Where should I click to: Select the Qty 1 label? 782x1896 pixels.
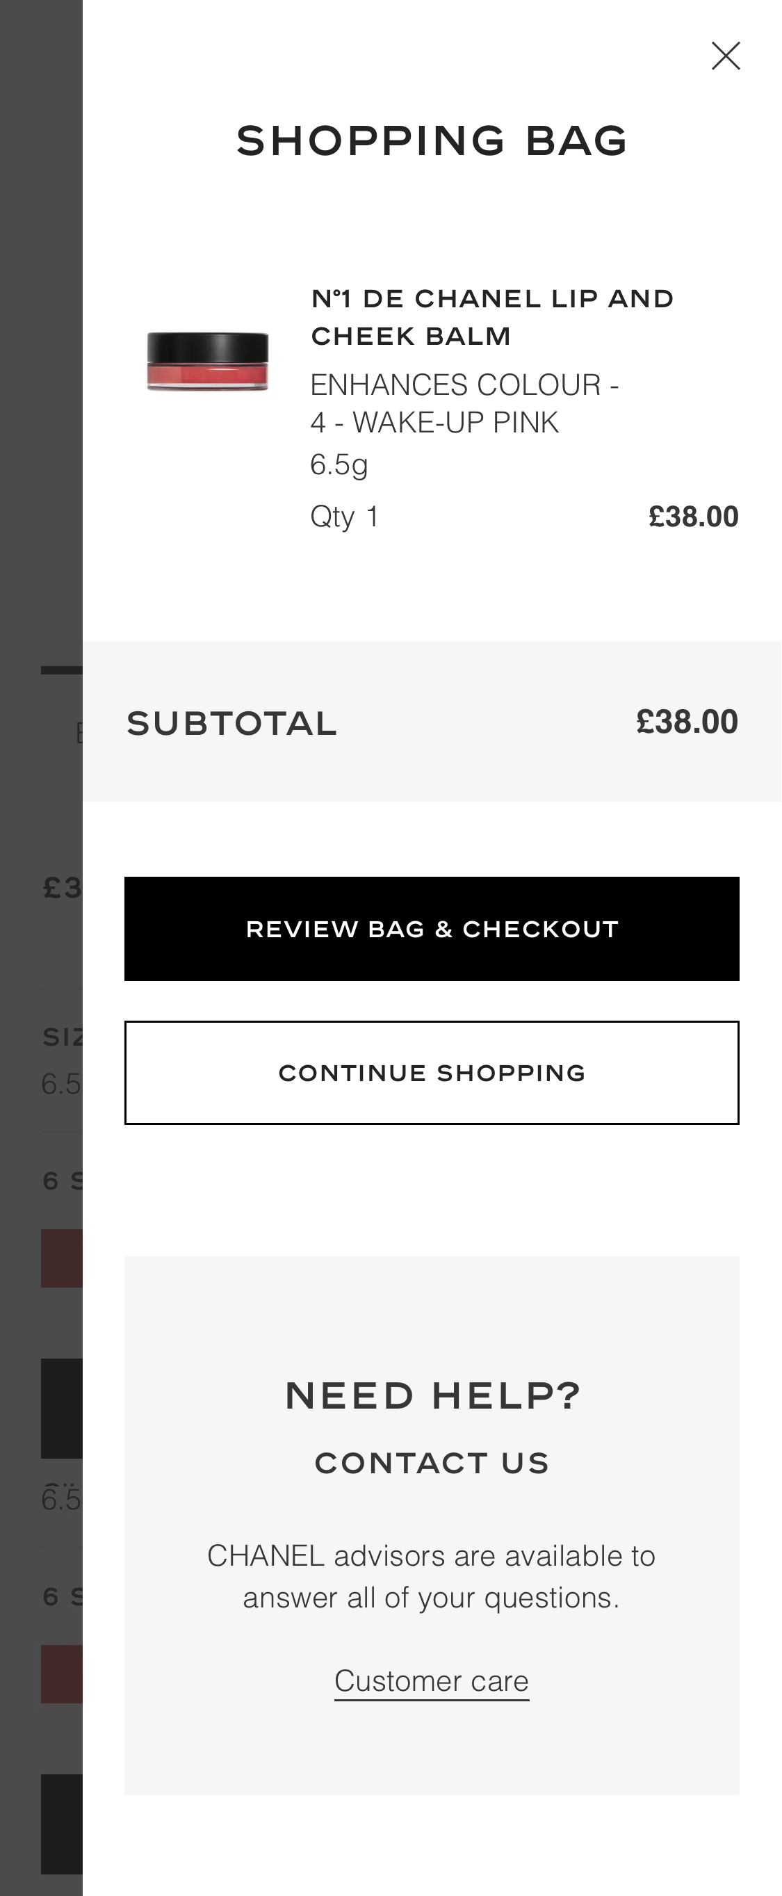tap(344, 517)
